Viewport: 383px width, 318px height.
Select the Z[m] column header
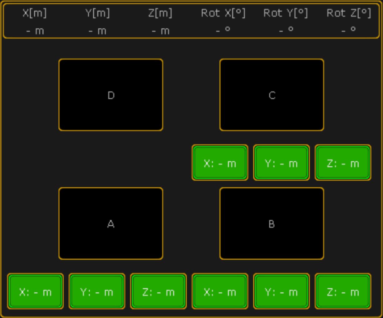pyautogui.click(x=160, y=13)
